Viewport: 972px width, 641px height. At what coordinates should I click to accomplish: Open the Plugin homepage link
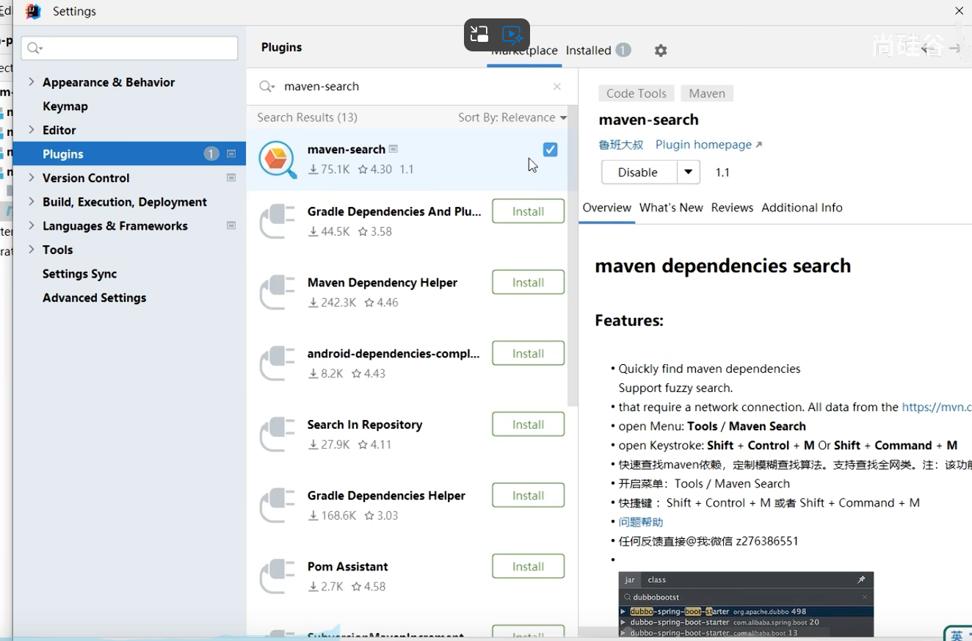[708, 145]
